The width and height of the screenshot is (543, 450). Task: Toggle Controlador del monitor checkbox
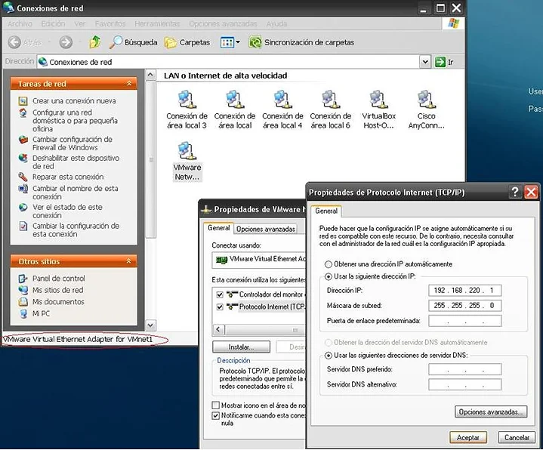point(220,294)
